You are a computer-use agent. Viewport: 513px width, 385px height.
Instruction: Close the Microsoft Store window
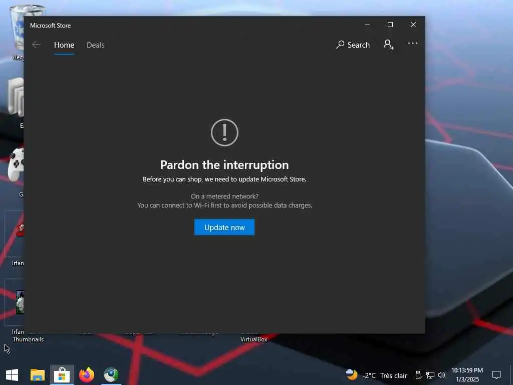pyautogui.click(x=413, y=25)
